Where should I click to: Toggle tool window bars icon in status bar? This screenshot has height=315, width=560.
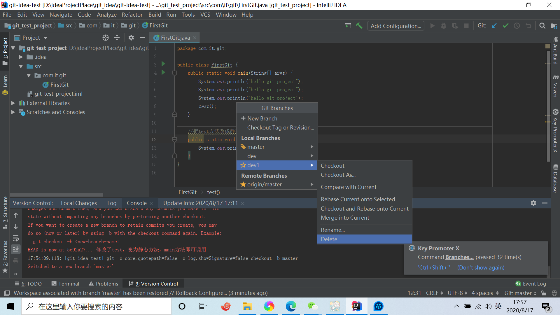click(7, 293)
